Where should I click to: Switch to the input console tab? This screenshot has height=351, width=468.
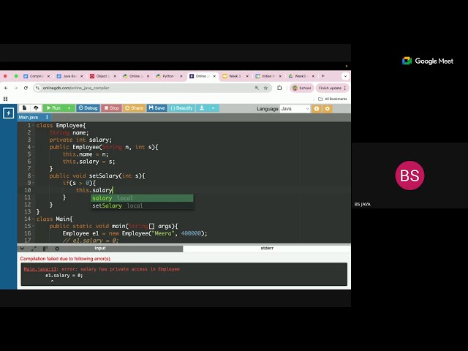(100, 249)
